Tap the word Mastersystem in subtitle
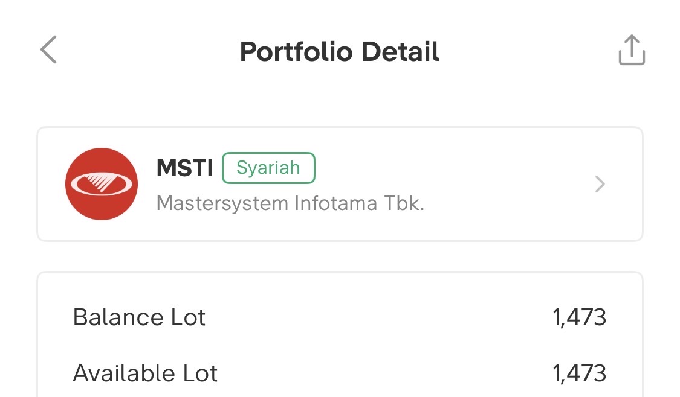Image resolution: width=680 pixels, height=397 pixels. (222, 203)
